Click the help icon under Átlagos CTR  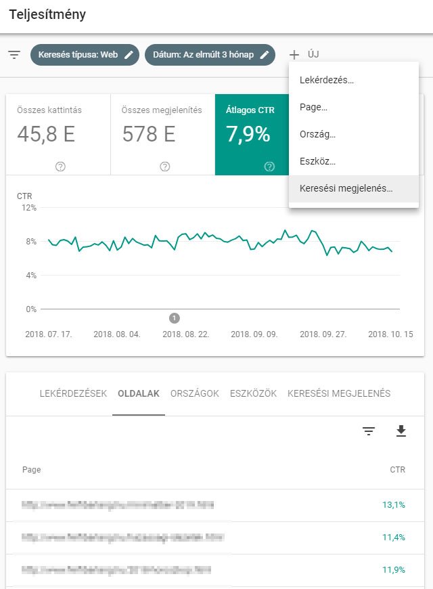pos(269,165)
